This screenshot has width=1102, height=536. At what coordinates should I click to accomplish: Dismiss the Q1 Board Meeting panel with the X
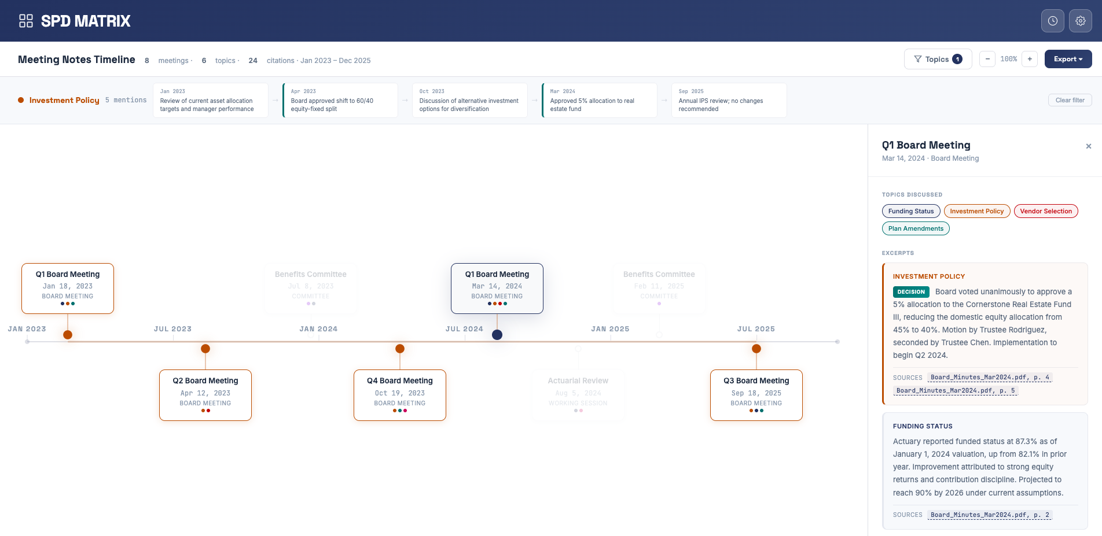coord(1089,146)
